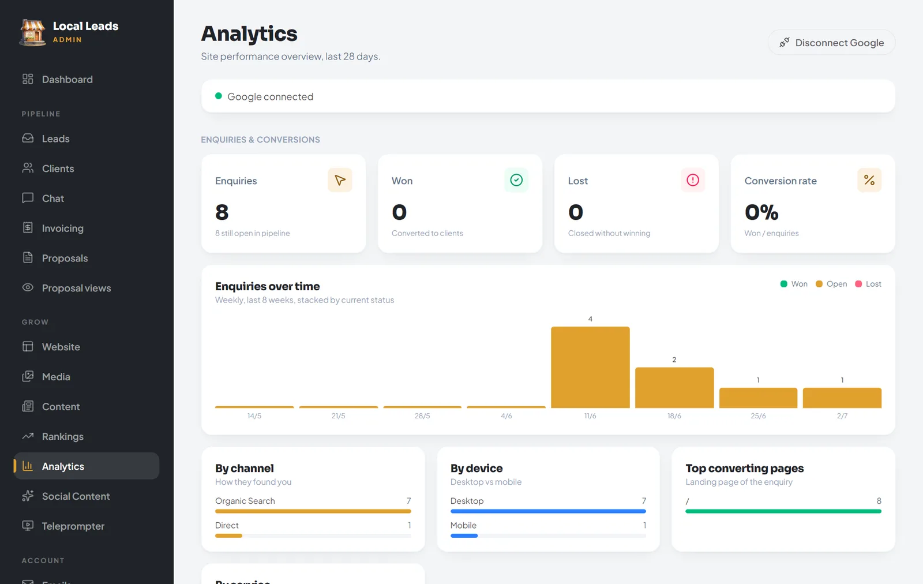The image size is (923, 584).
Task: Click the Direct channel row label
Action: (x=227, y=525)
